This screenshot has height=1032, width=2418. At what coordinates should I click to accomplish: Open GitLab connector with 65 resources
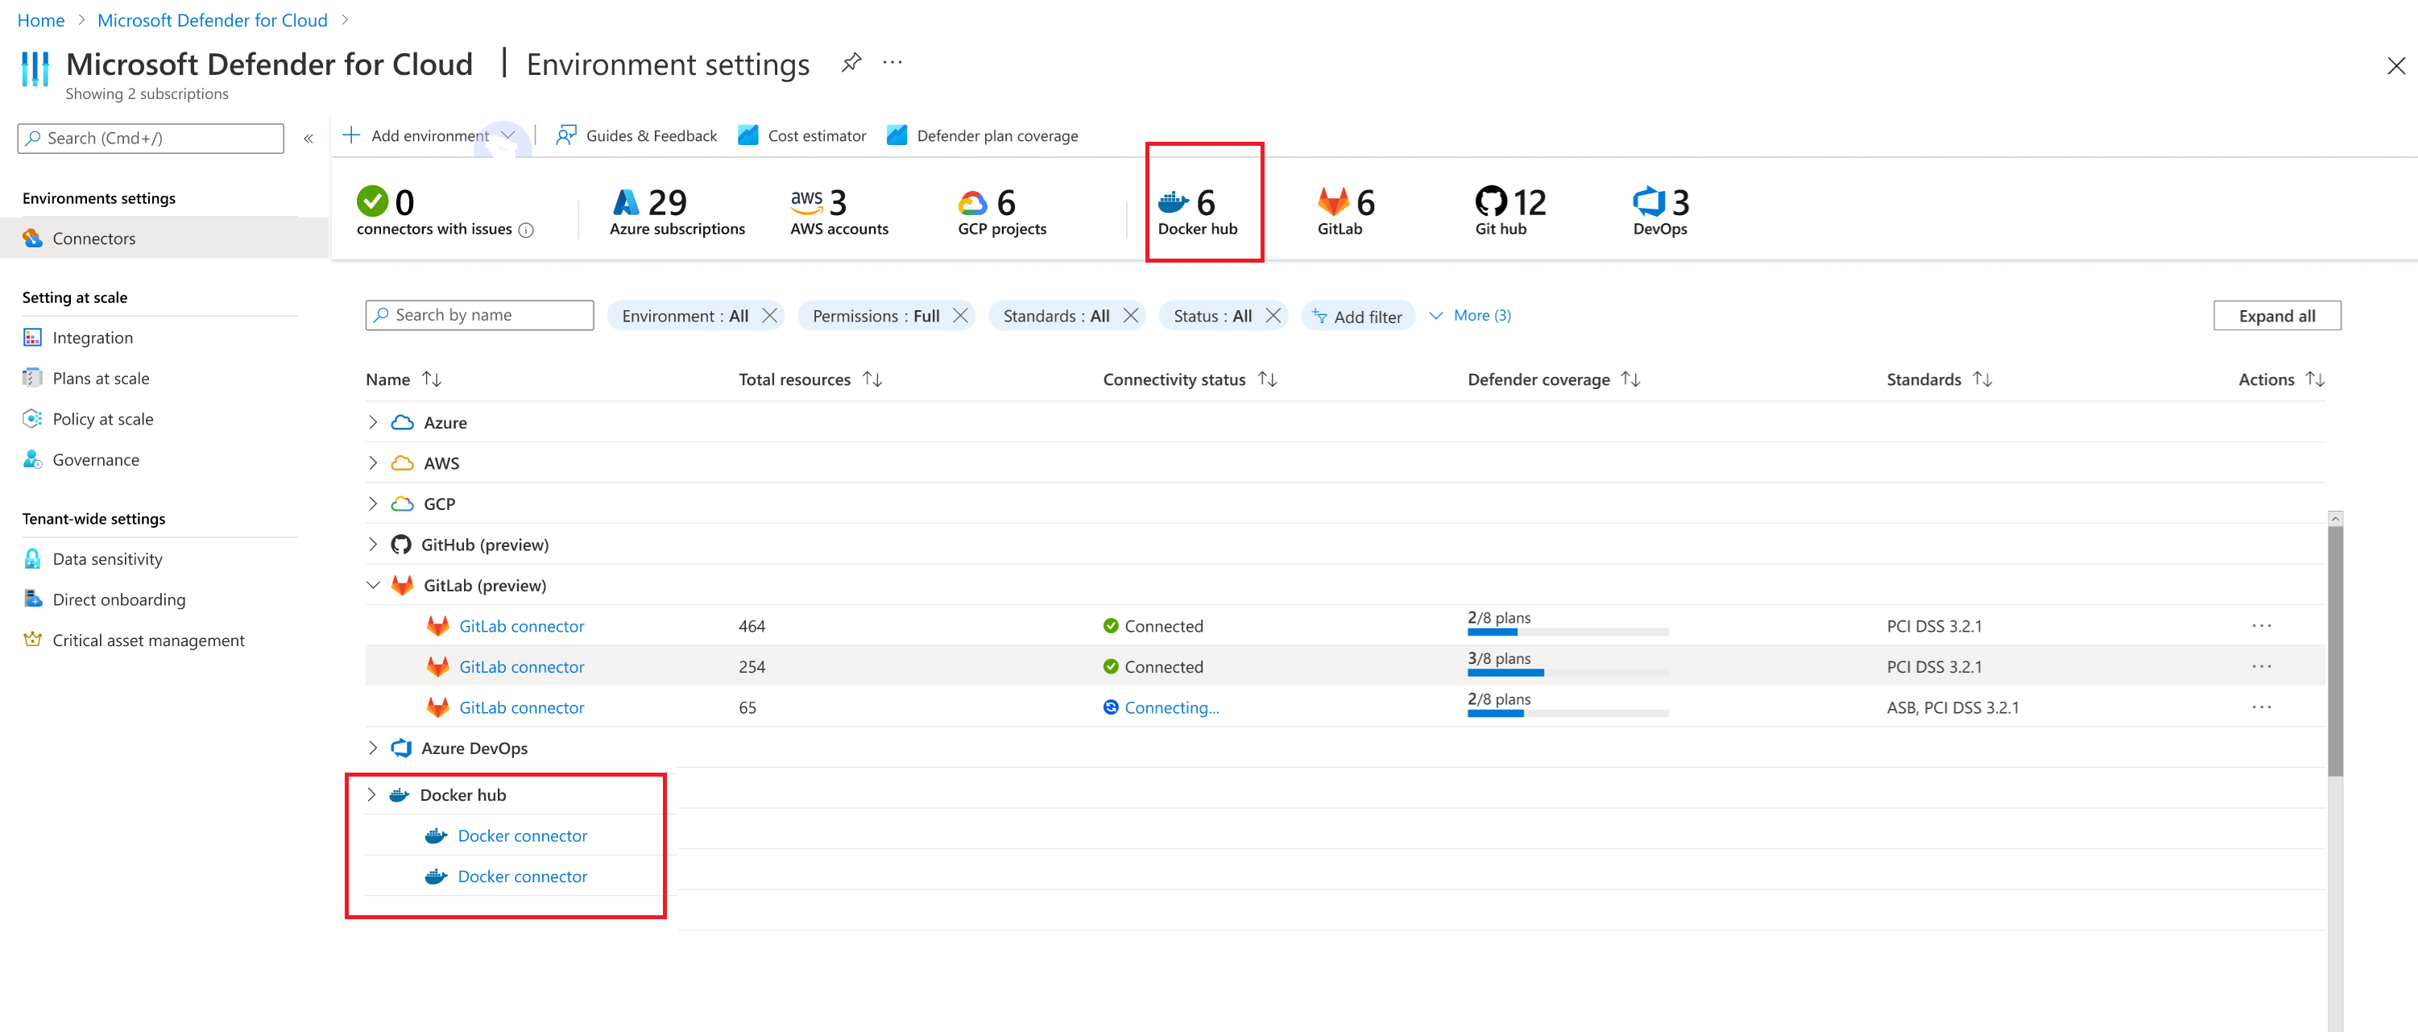tap(521, 708)
